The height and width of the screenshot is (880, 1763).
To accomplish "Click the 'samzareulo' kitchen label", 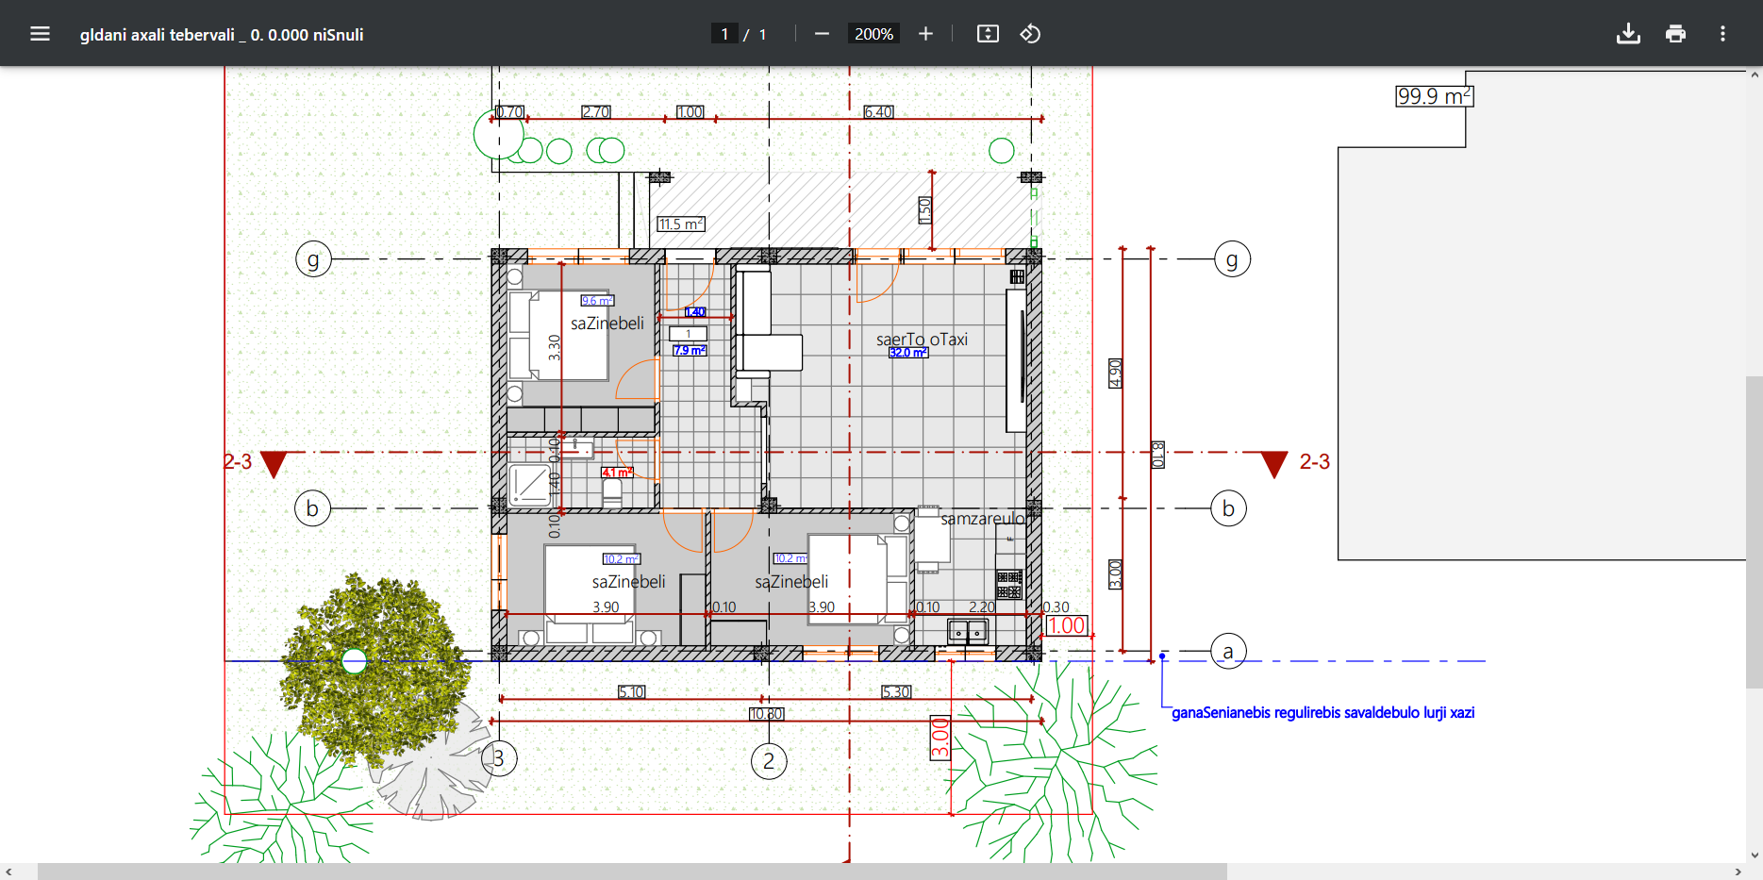I will click(982, 519).
